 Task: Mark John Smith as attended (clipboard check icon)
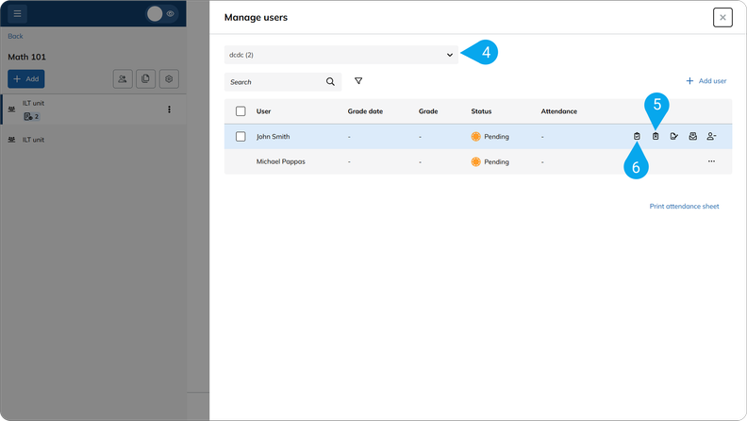click(x=637, y=137)
